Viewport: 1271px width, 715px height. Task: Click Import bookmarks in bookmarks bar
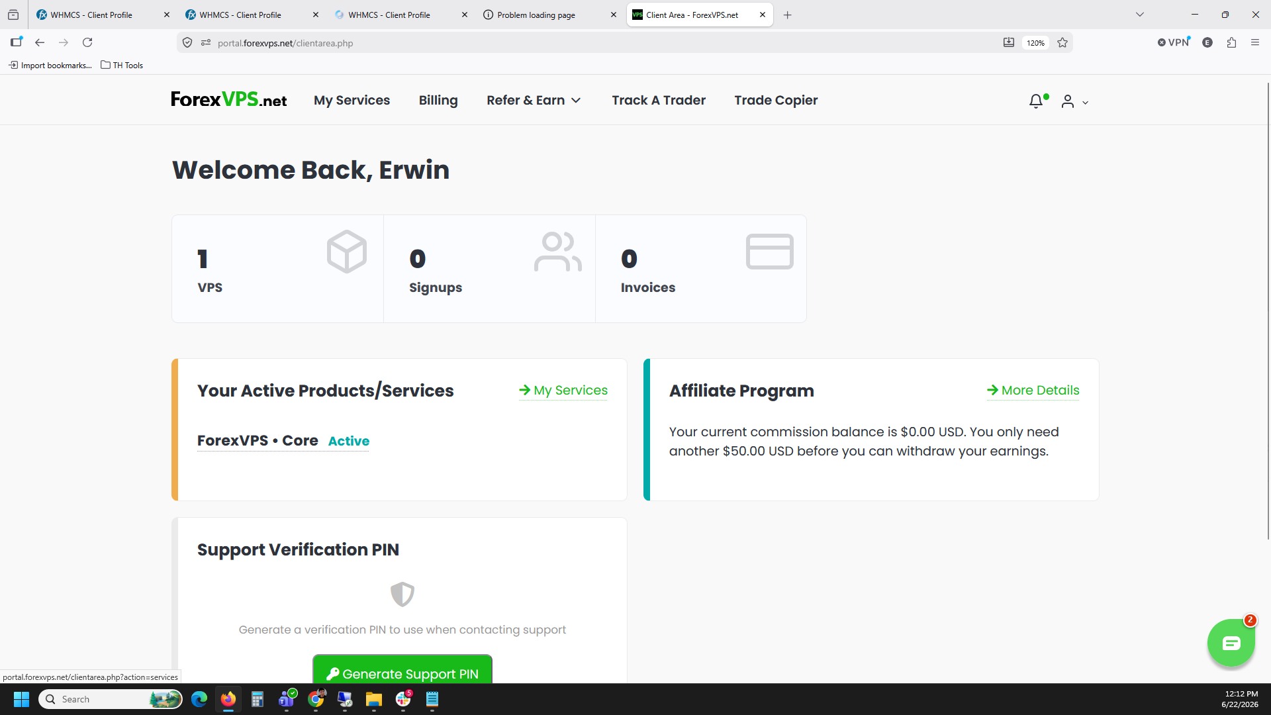pos(50,65)
